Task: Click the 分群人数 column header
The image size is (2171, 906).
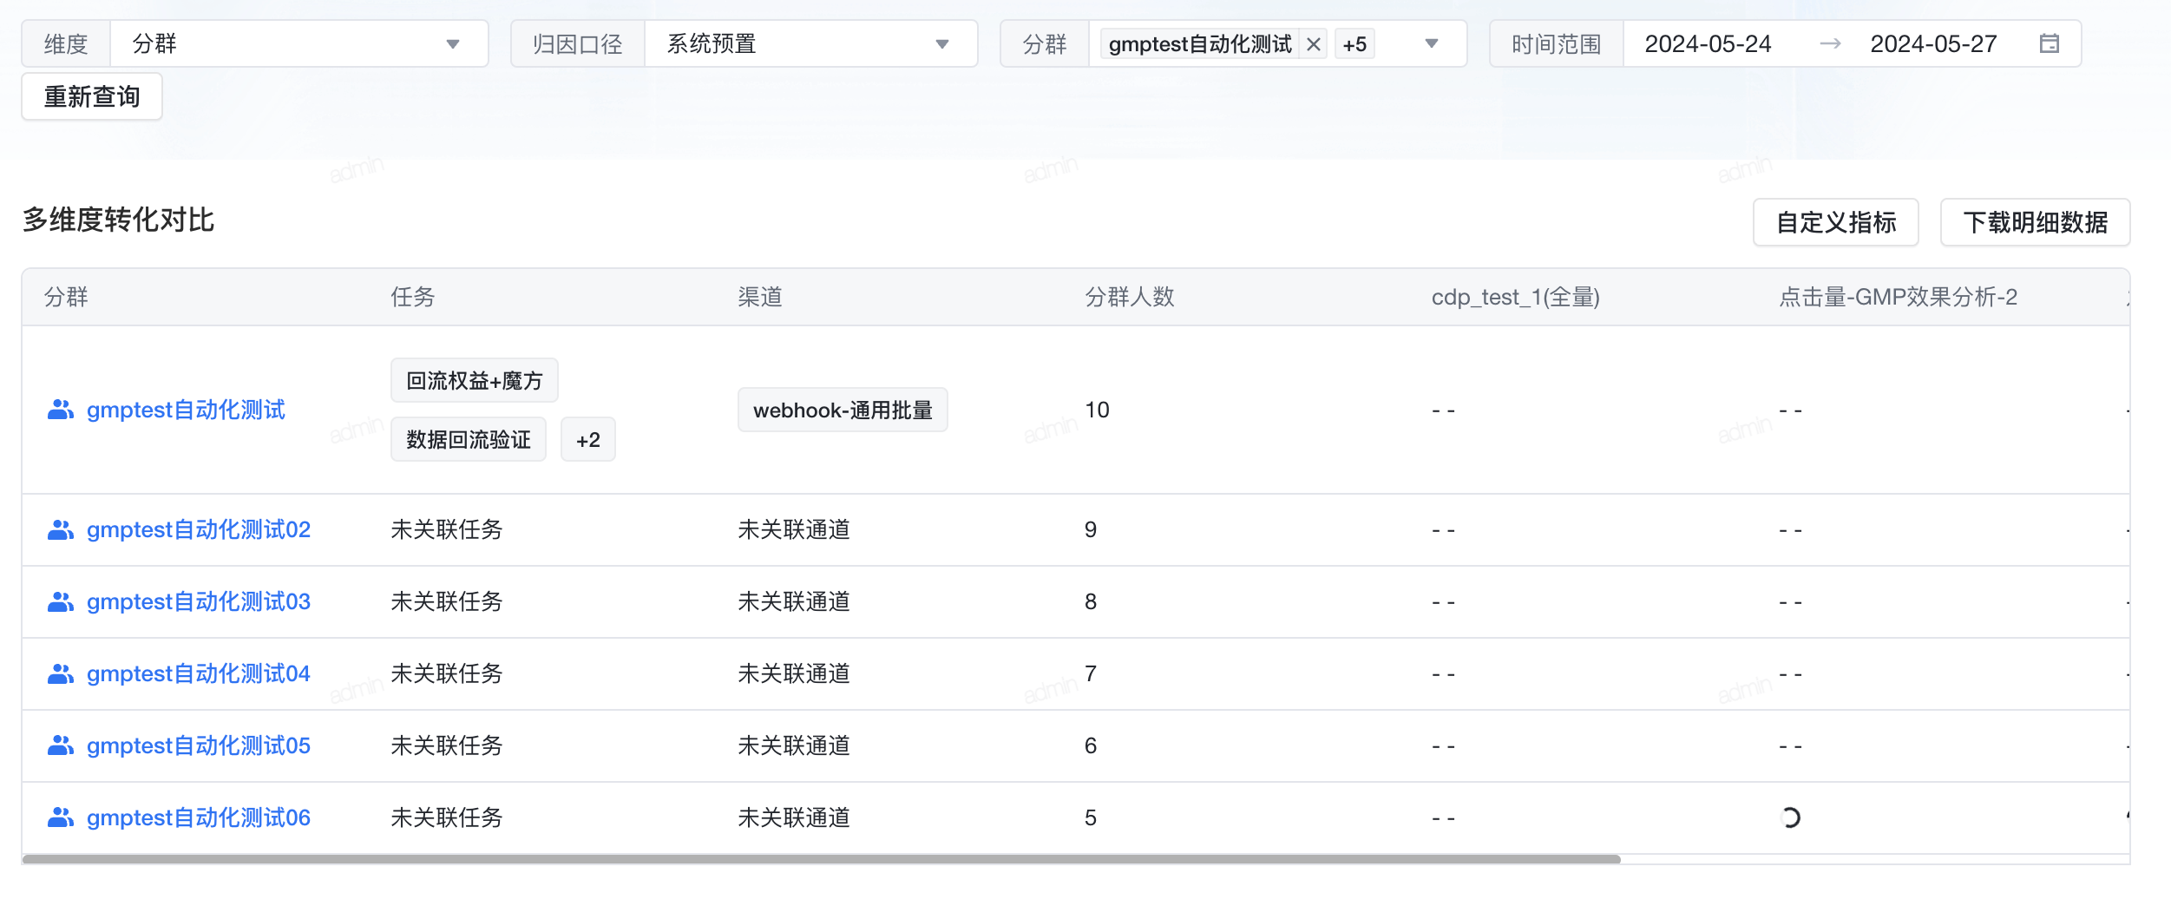Action: [1129, 297]
